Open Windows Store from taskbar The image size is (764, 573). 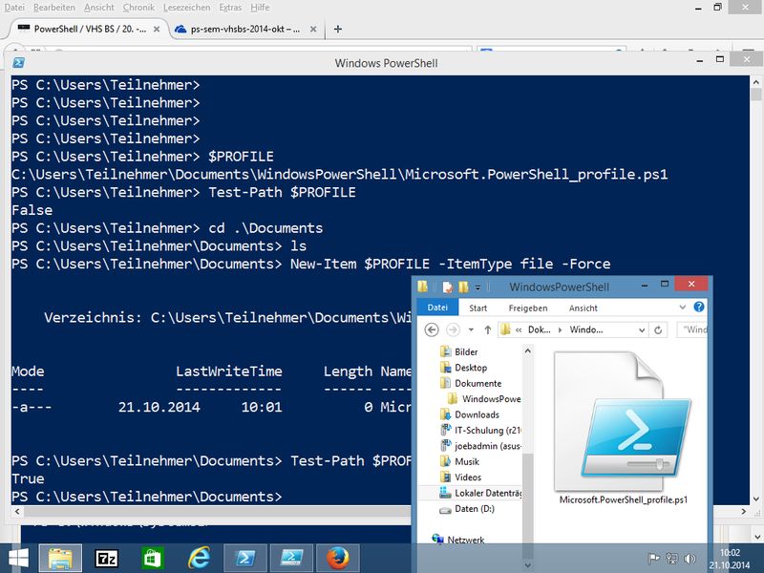(x=152, y=559)
